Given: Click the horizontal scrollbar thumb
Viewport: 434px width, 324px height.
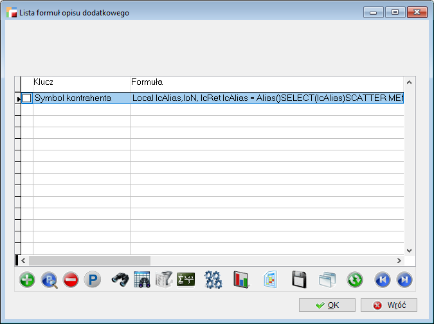Looking at the screenshot, I should (89, 260).
